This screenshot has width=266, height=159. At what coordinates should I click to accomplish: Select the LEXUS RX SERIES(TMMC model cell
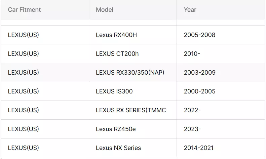(x=133, y=110)
